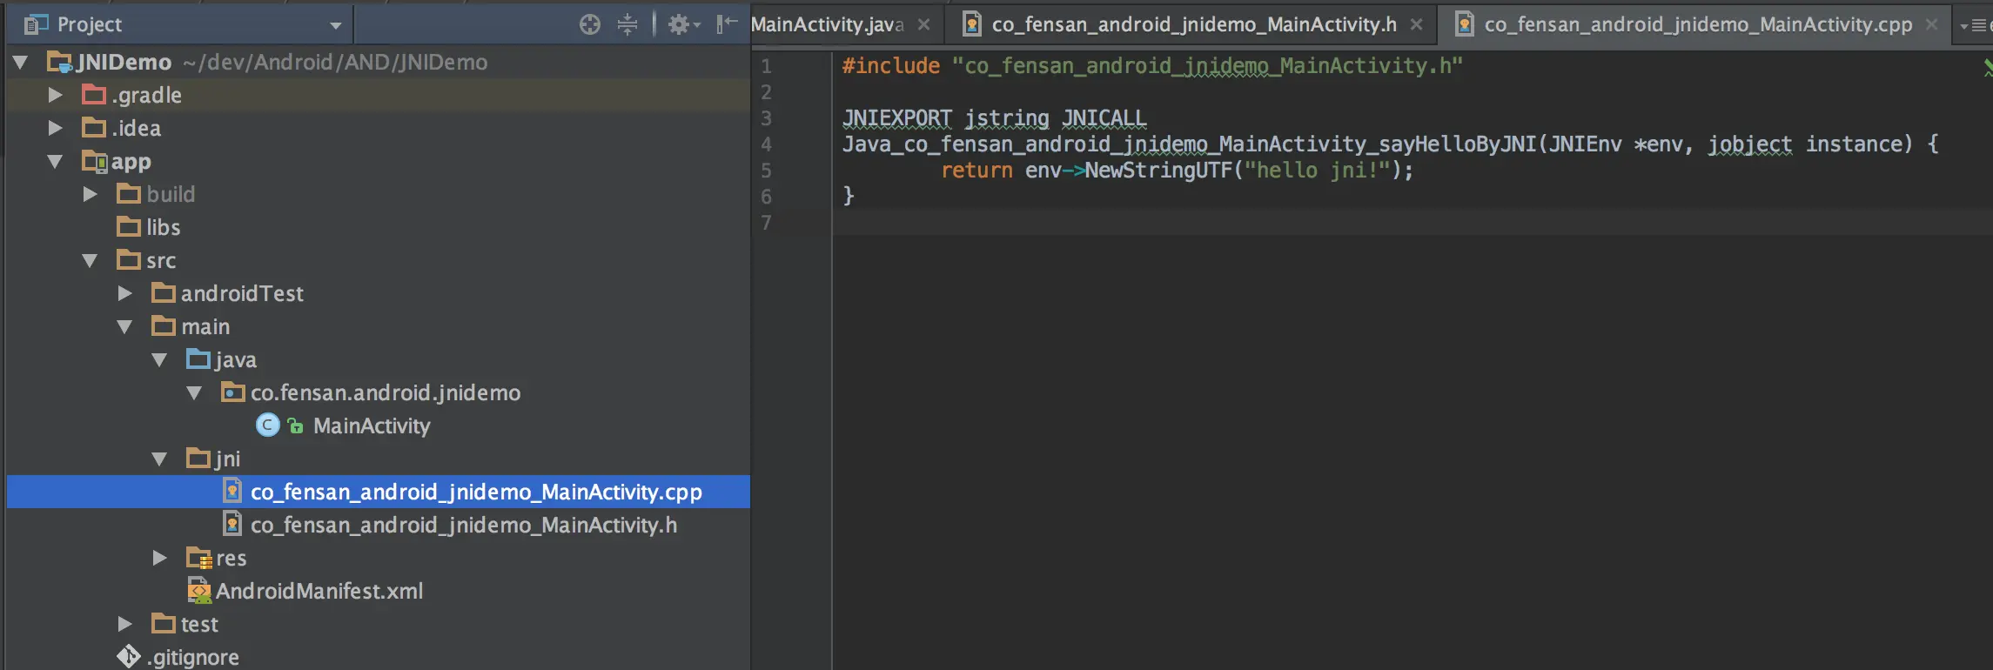Collapse the java folder arrow
The width and height of the screenshot is (1993, 670).
tap(159, 360)
